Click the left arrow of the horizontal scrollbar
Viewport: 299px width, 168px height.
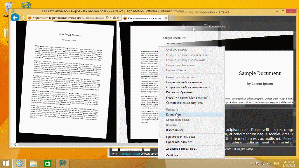(x=15, y=145)
